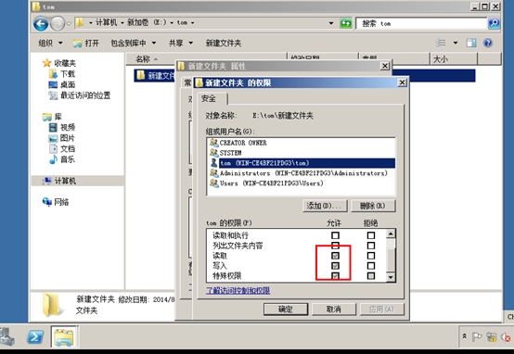This screenshot has height=354, width=514.
Task: Click Cancel in the permissions dialog
Action: (334, 310)
